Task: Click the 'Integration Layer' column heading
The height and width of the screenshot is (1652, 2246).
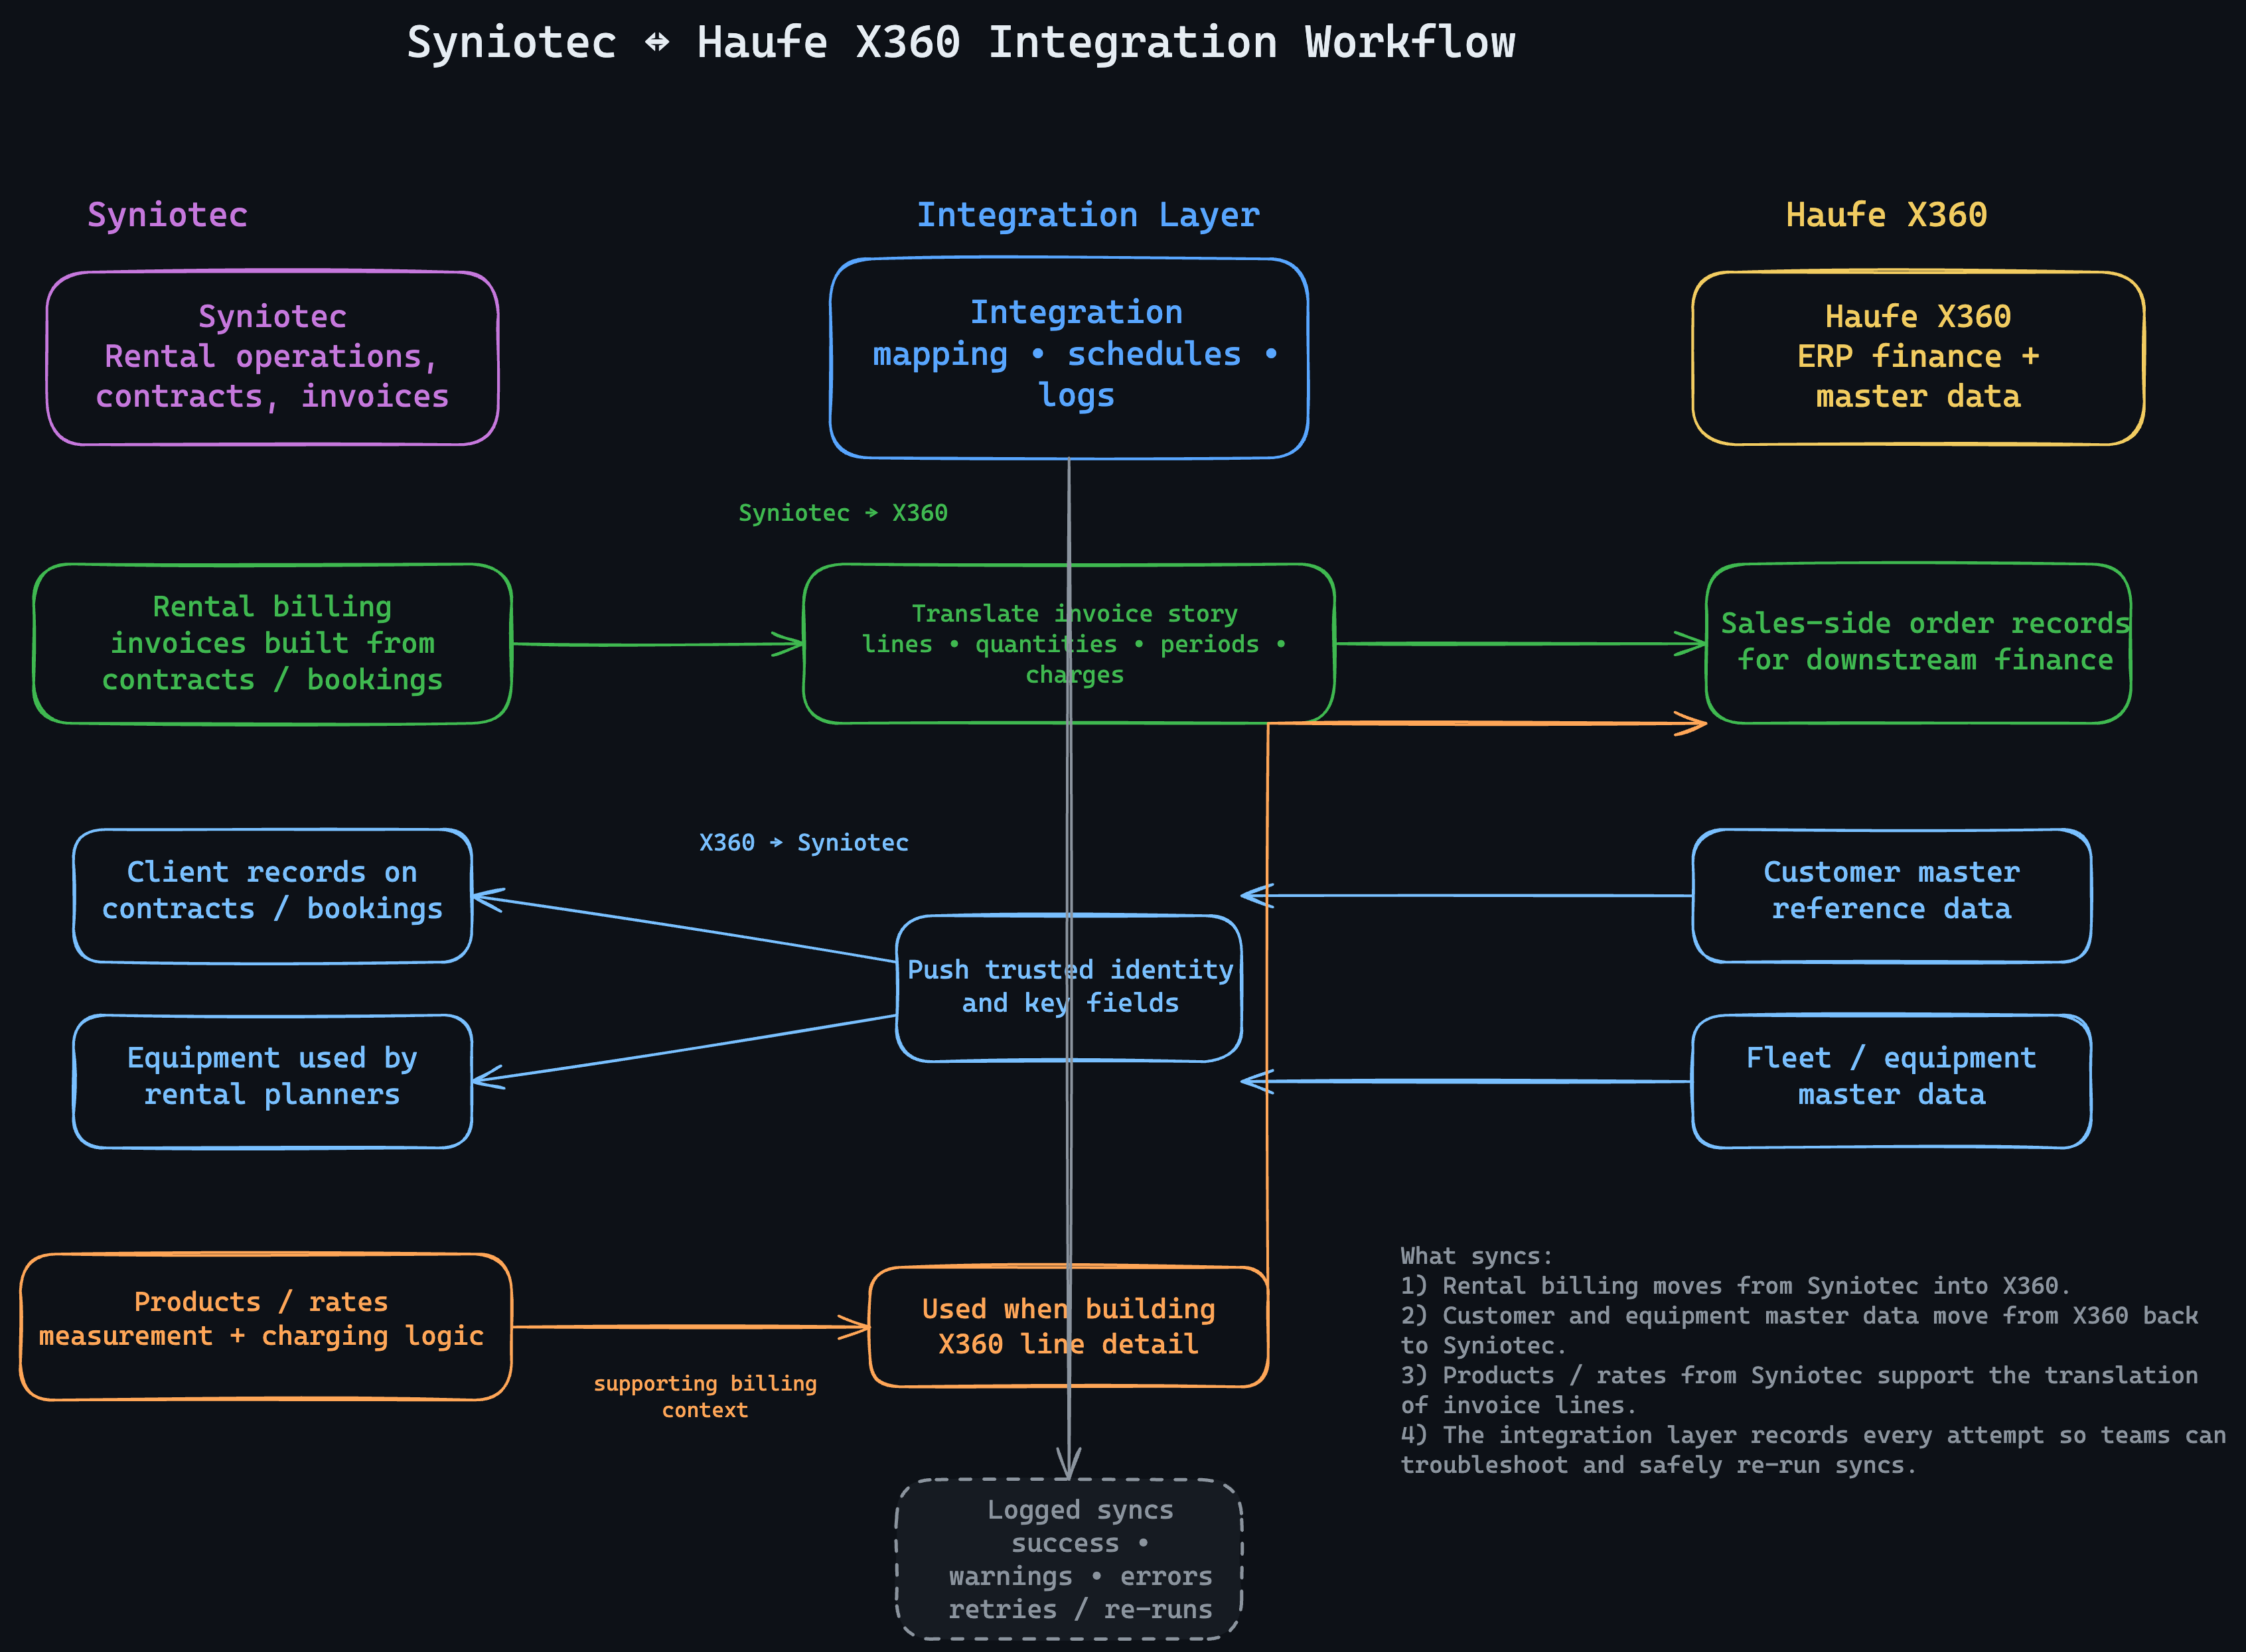Action: pos(1088,215)
